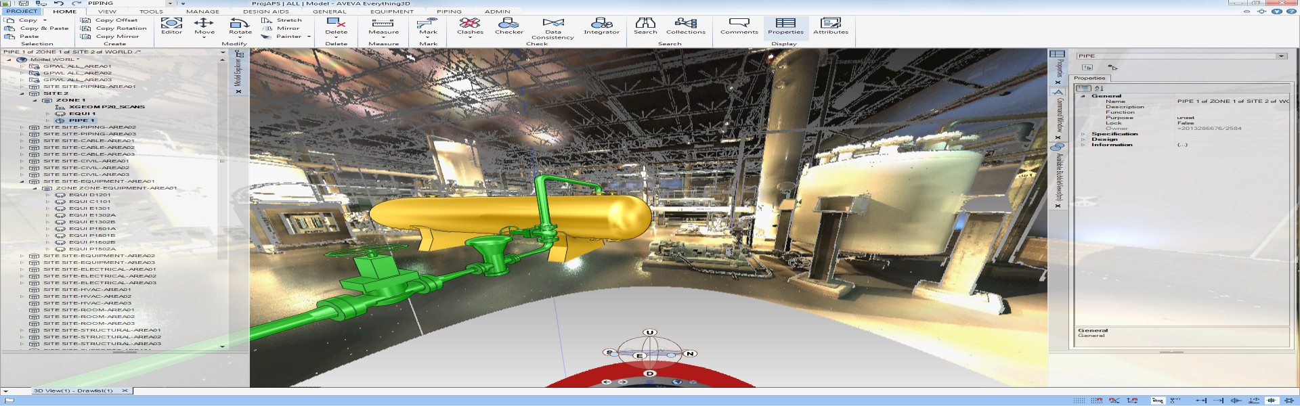1300x406 pixels.
Task: Click Paste in the Selection group
Action: (22, 37)
